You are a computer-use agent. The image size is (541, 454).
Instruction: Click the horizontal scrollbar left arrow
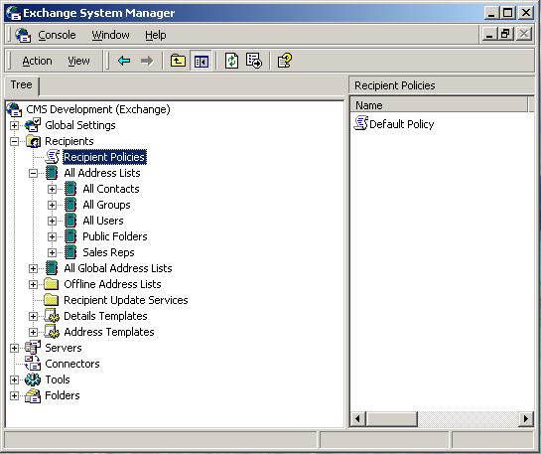pyautogui.click(x=357, y=419)
